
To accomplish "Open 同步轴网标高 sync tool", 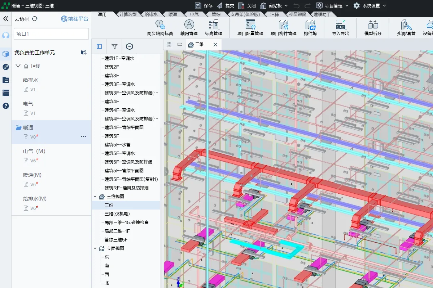I will click(160, 25).
